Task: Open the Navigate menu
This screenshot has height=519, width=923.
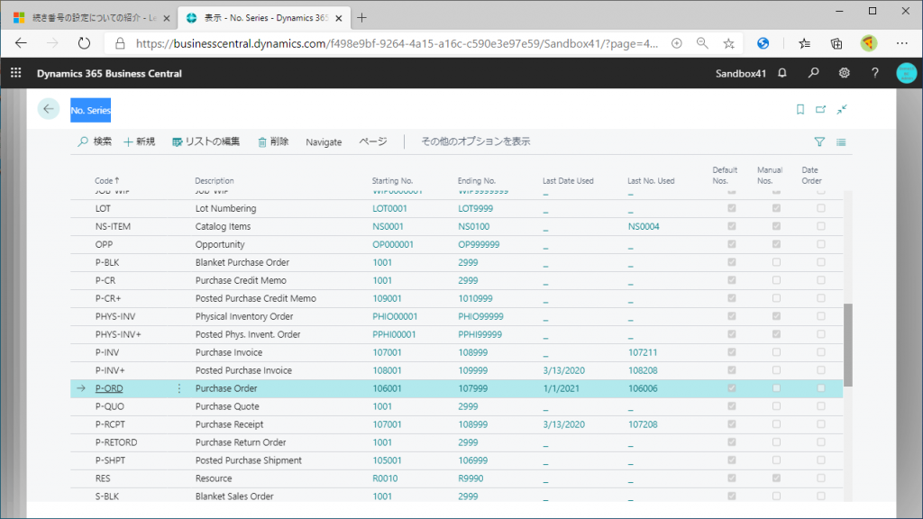Action: [x=324, y=141]
